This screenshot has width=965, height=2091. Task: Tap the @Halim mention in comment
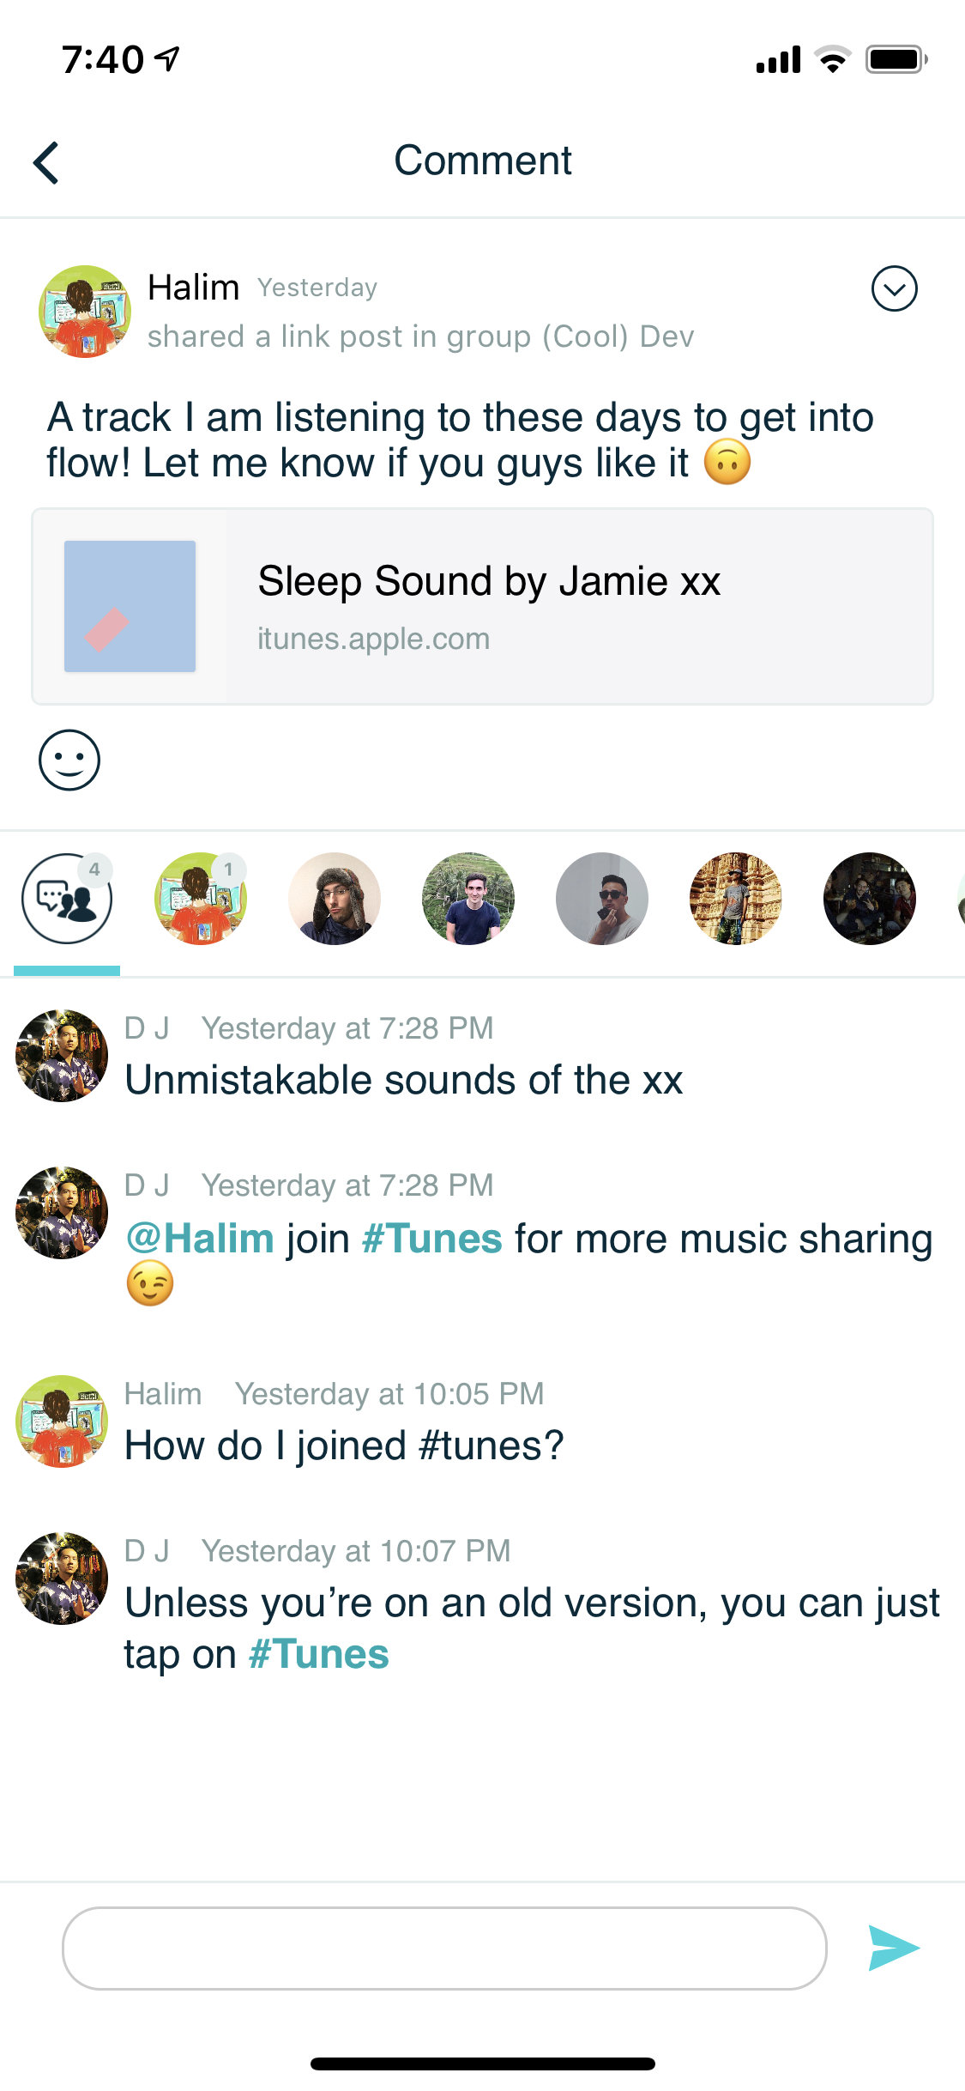[200, 1239]
